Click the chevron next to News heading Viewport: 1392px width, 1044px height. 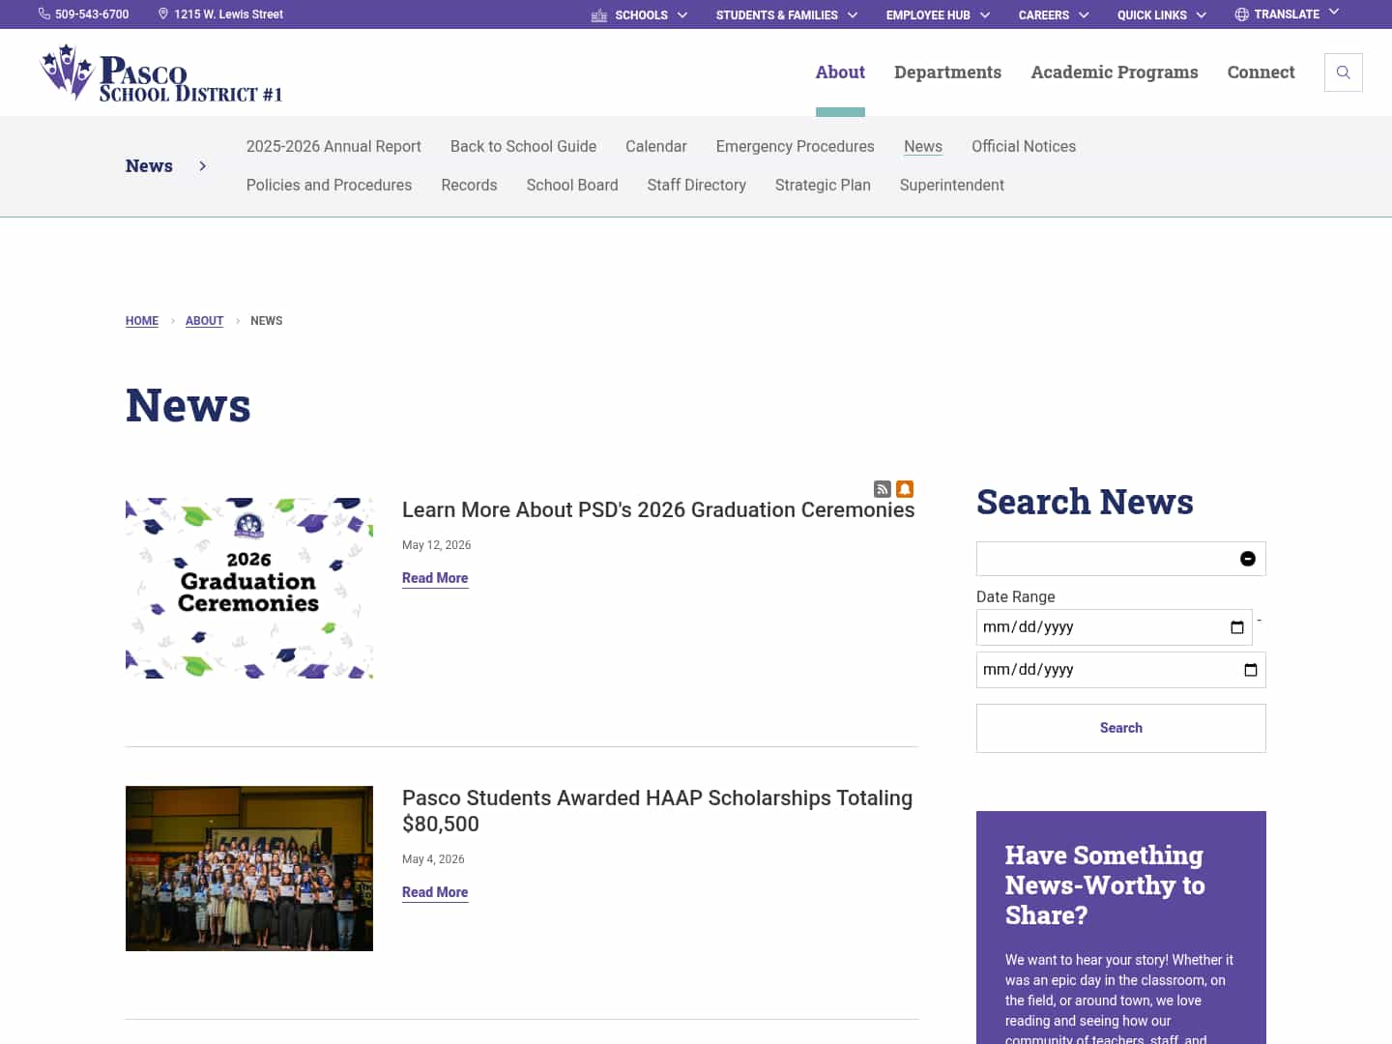click(x=202, y=166)
